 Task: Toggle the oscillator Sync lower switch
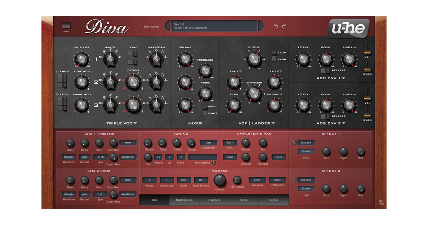click(x=133, y=62)
